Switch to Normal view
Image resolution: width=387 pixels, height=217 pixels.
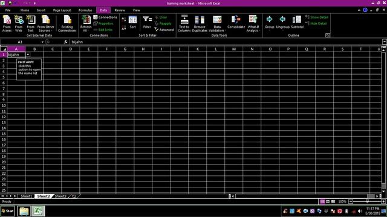pos(322,201)
